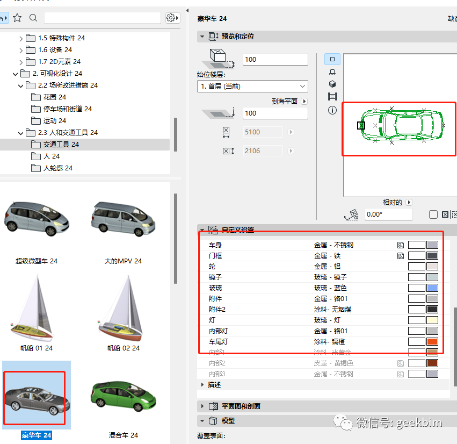
Task: Click the 车身 surface color swatch
Action: tap(432, 245)
